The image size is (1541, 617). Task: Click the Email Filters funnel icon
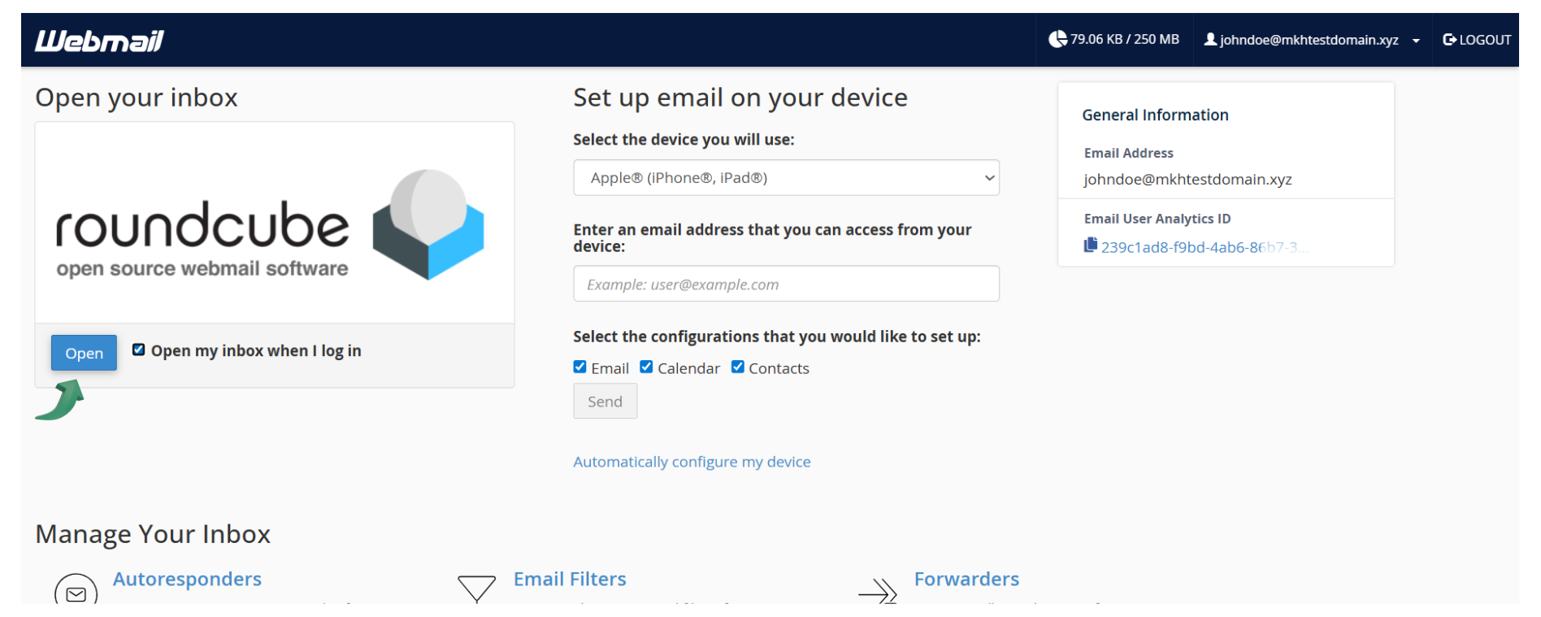click(x=476, y=589)
